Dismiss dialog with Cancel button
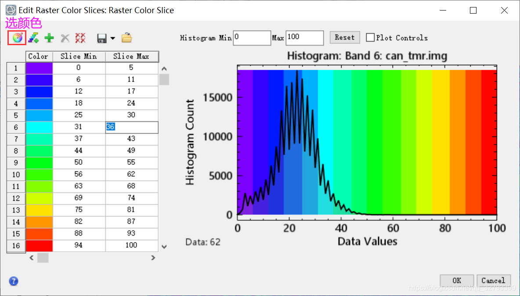 [x=494, y=281]
